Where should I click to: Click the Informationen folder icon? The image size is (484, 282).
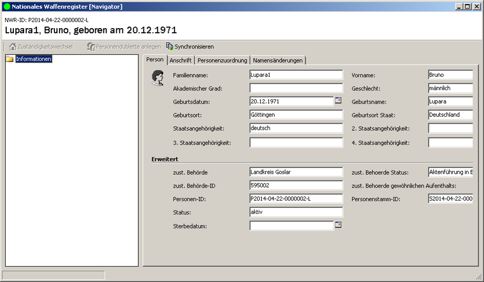pyautogui.click(x=10, y=59)
